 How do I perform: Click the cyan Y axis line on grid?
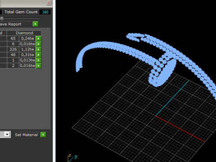pyautogui.click(x=172, y=98)
